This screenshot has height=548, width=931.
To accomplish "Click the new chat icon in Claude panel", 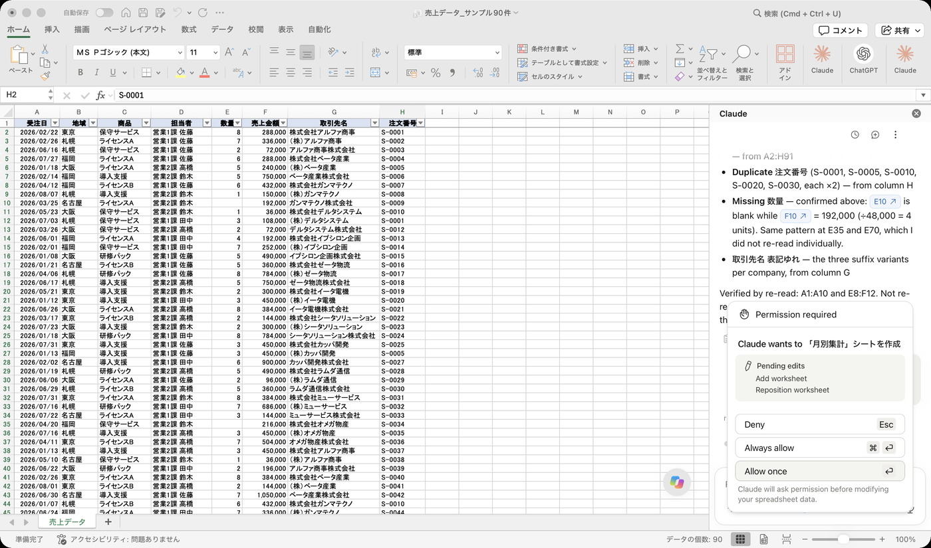I will point(875,135).
